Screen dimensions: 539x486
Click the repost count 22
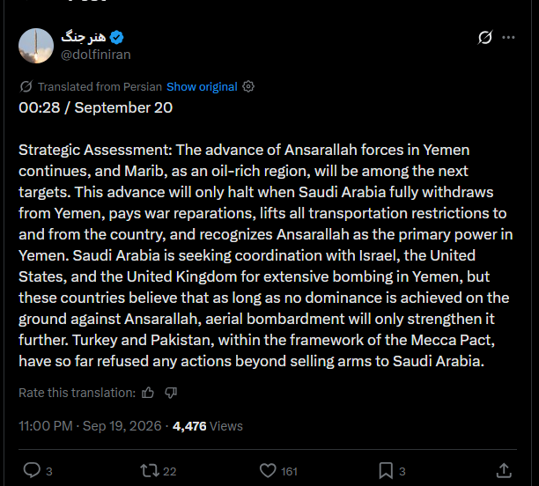click(x=169, y=471)
